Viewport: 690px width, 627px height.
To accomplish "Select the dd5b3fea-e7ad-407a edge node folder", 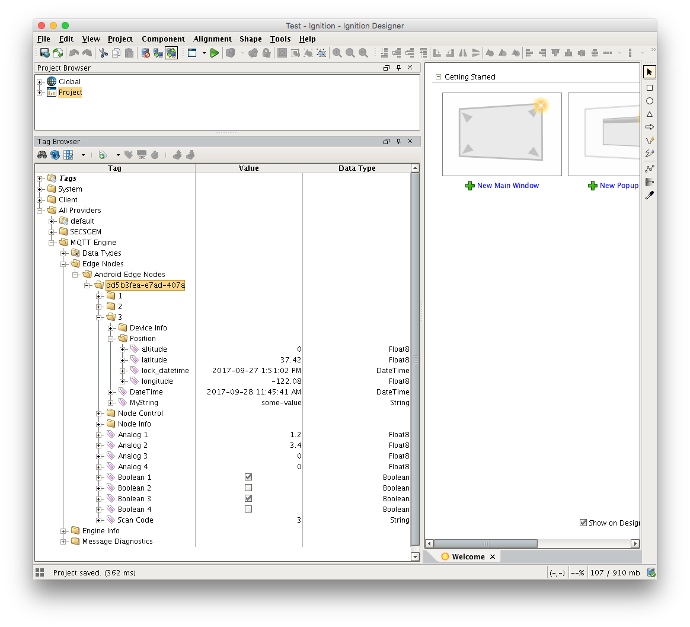I will pos(145,285).
